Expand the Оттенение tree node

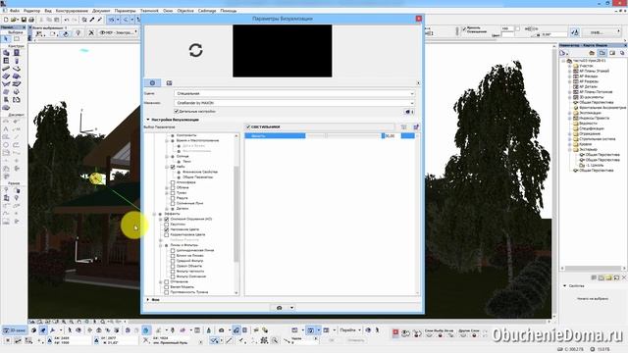coord(161,281)
